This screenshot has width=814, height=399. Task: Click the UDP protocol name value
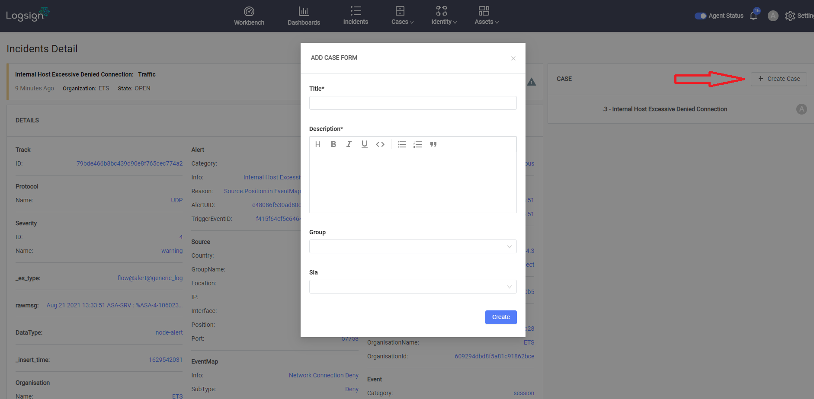176,200
